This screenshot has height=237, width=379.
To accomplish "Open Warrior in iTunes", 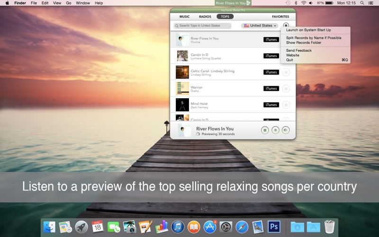I will coord(271,89).
